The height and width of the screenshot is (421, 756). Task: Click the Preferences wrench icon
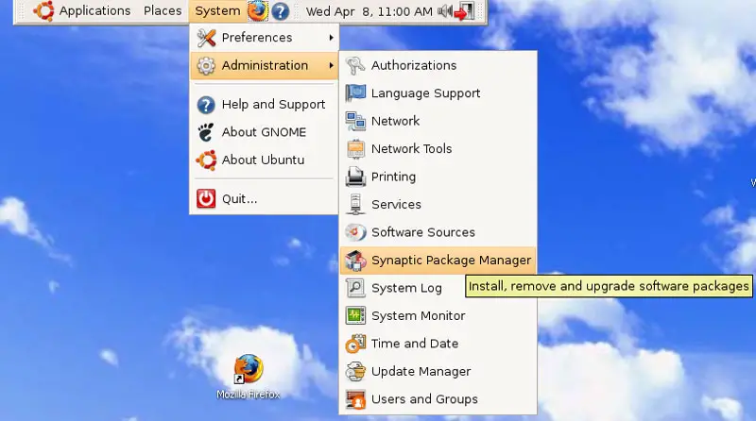coord(206,38)
